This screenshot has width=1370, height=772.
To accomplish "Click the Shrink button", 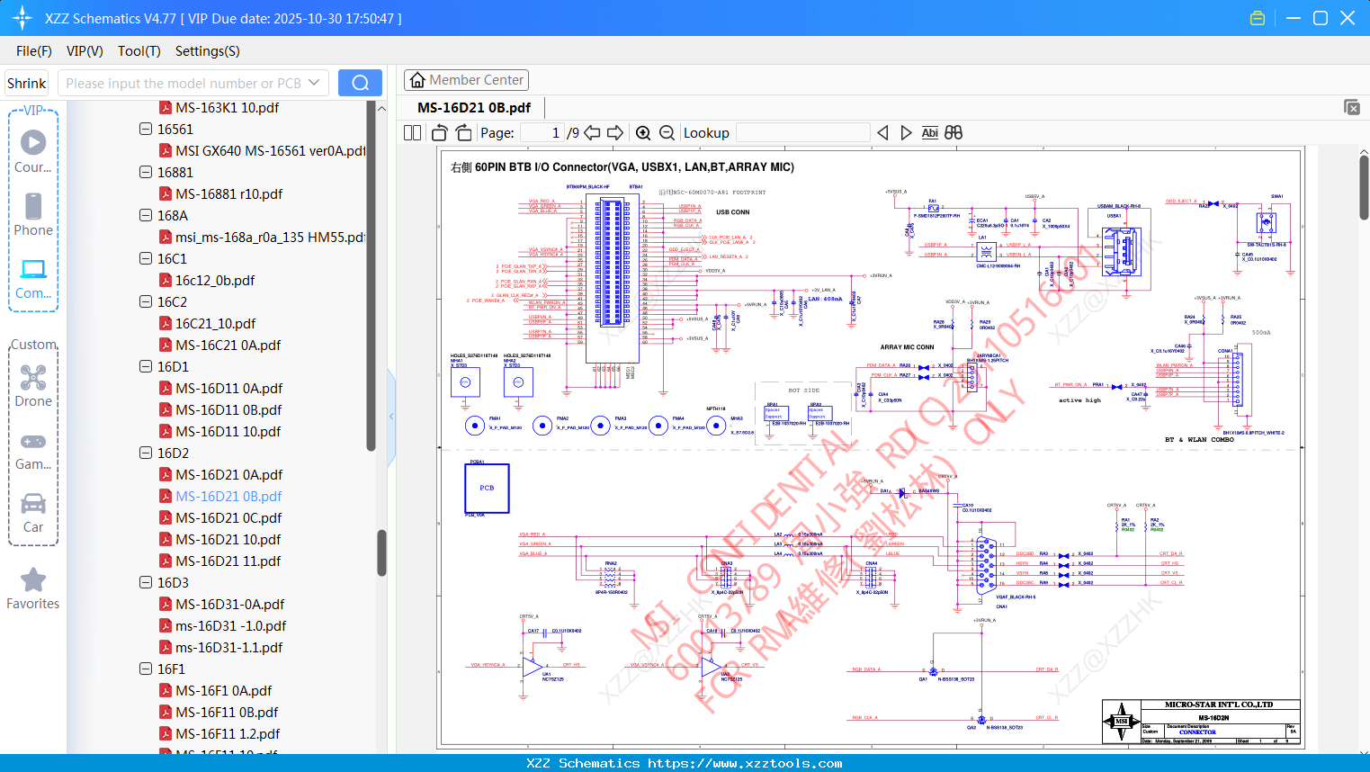I will [x=26, y=83].
